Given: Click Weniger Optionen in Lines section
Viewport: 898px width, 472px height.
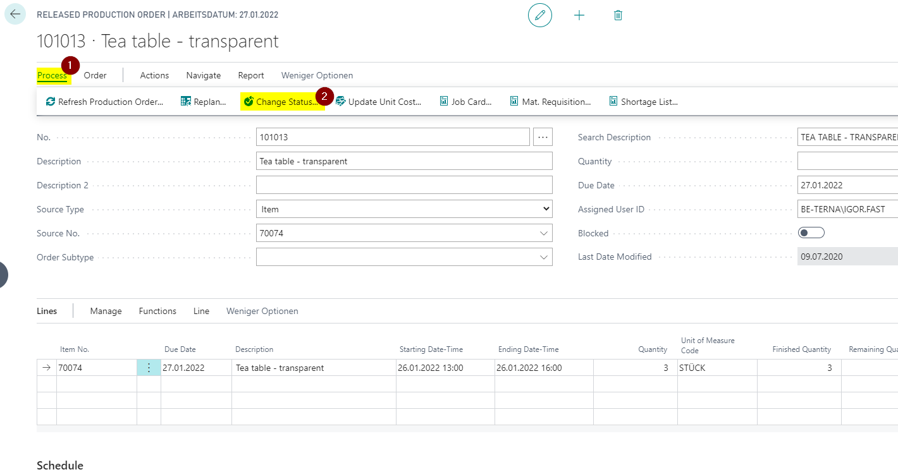Looking at the screenshot, I should point(262,311).
